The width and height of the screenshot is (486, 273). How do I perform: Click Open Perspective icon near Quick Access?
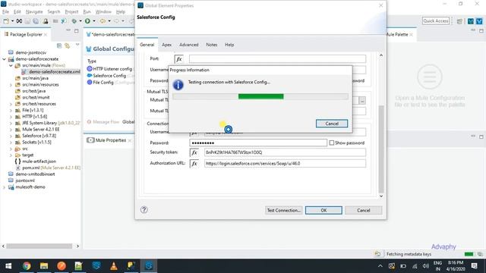coord(459,21)
